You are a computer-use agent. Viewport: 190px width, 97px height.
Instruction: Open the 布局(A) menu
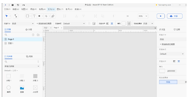pos(42,9)
